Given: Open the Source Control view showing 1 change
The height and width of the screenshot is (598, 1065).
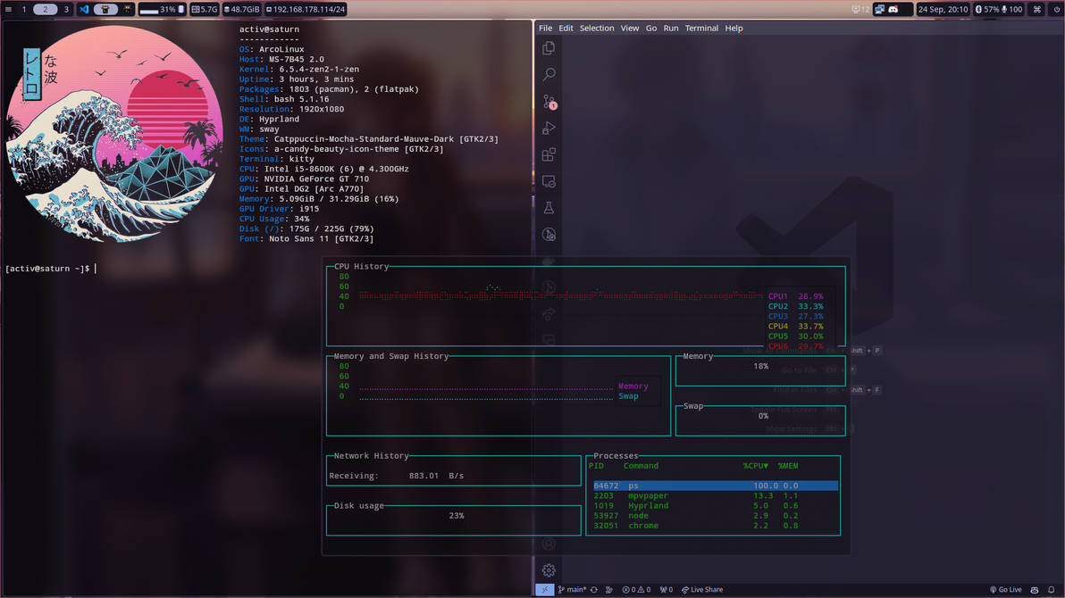Looking at the screenshot, I should tap(548, 101).
